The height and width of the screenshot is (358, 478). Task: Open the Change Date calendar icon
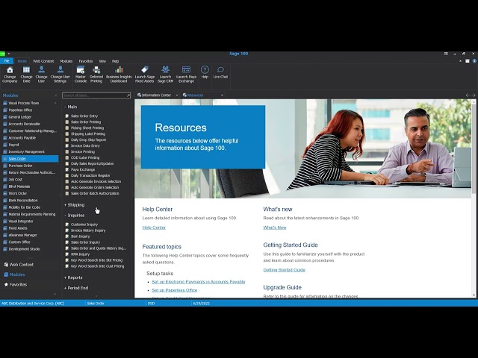click(26, 70)
